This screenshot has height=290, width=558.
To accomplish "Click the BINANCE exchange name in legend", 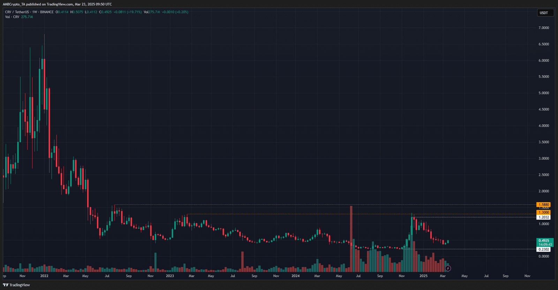I will [x=47, y=12].
